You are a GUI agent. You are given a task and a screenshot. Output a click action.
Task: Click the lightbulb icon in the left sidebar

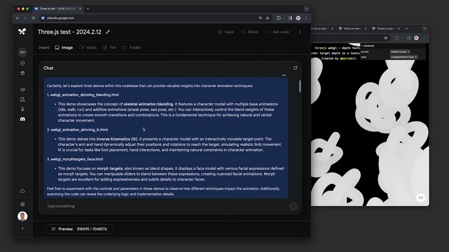pyautogui.click(x=22, y=109)
